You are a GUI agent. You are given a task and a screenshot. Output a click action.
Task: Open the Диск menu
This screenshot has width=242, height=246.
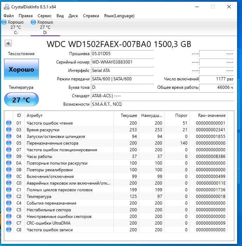73,16
